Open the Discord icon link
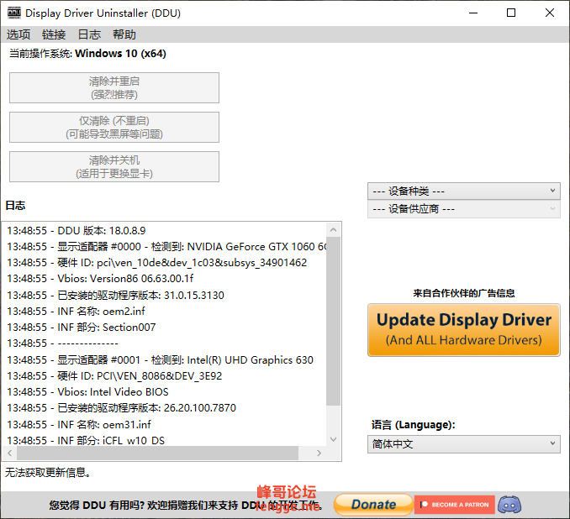This screenshot has height=519, width=570. click(509, 505)
